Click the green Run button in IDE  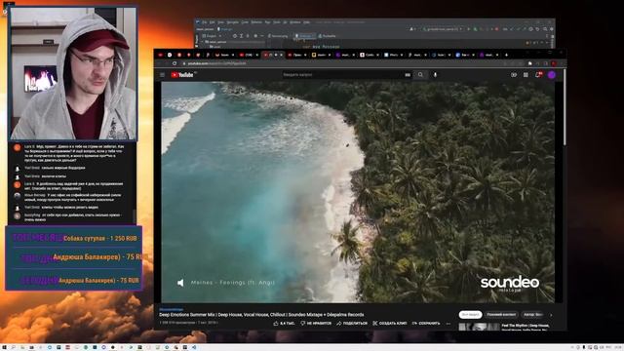coord(469,29)
